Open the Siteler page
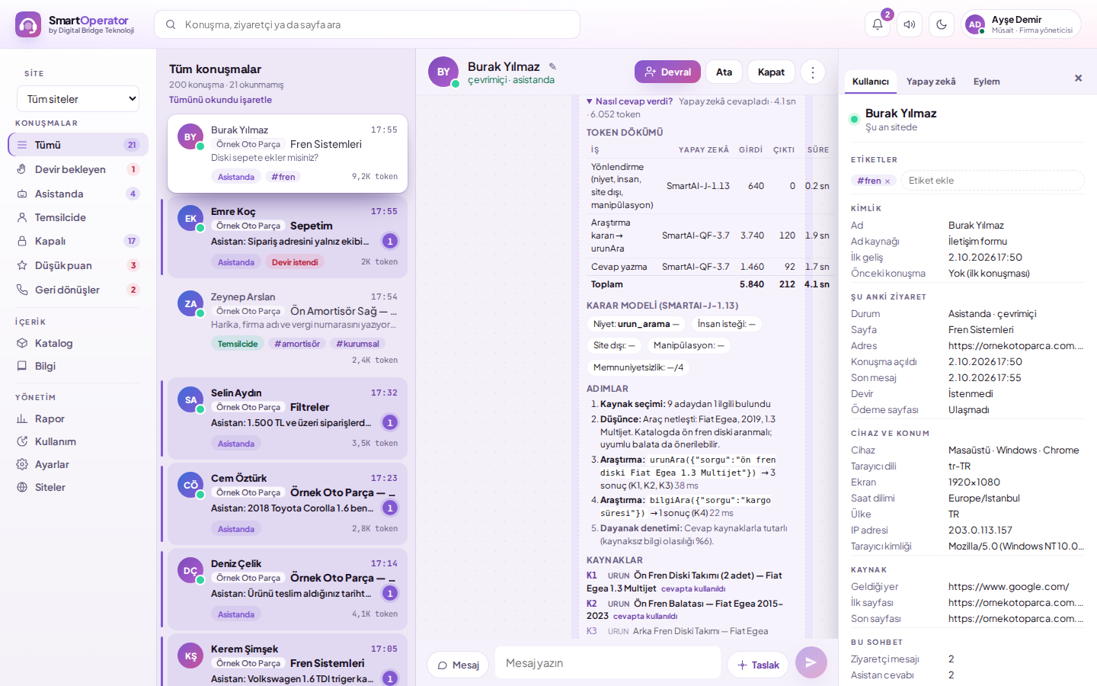 coord(78,487)
